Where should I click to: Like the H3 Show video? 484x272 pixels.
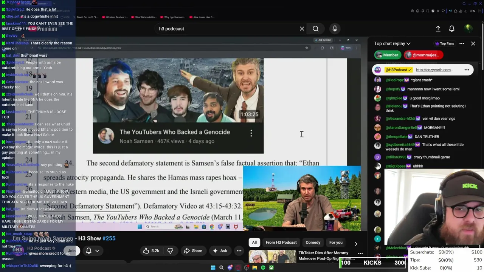[151, 251]
